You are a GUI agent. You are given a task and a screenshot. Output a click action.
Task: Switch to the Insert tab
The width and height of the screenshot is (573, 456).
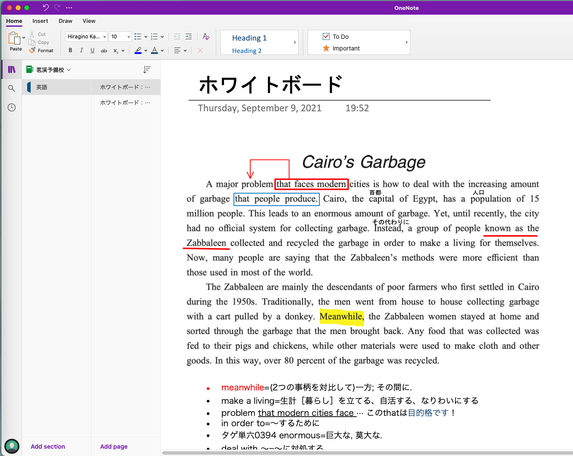(40, 21)
